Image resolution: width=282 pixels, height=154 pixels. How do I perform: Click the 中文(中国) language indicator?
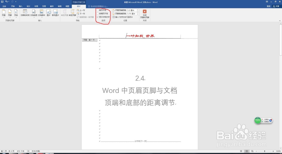(36, 151)
